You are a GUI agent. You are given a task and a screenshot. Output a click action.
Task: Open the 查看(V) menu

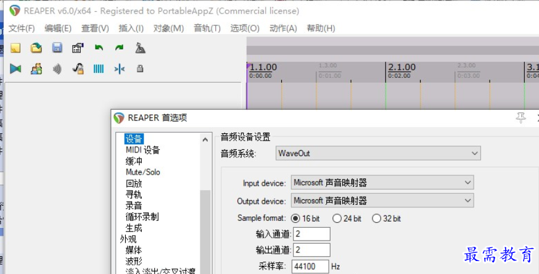tap(95, 28)
